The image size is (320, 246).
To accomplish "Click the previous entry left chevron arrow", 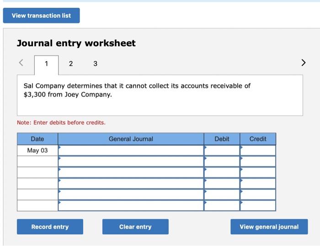I will (x=21, y=63).
